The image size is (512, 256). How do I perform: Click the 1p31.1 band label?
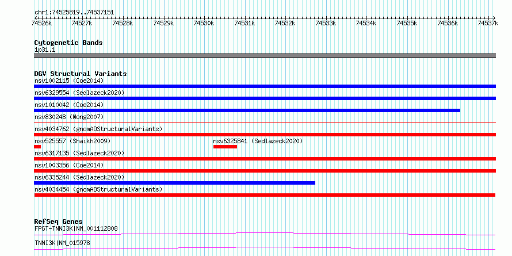[x=45, y=49]
